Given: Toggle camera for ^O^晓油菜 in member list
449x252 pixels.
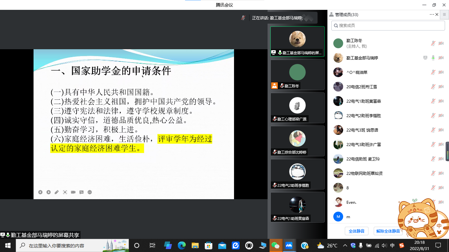Looking at the screenshot, I should pos(441,72).
